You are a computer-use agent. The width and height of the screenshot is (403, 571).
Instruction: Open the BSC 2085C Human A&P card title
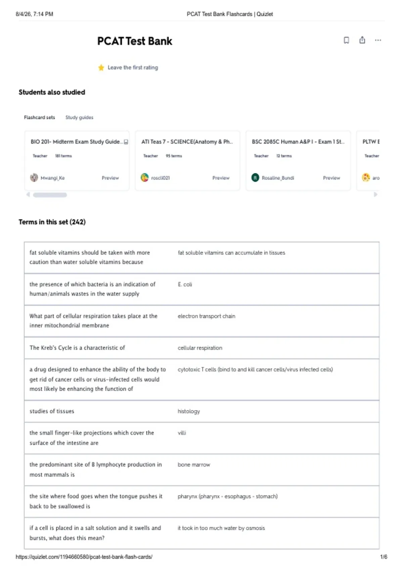pos(298,142)
